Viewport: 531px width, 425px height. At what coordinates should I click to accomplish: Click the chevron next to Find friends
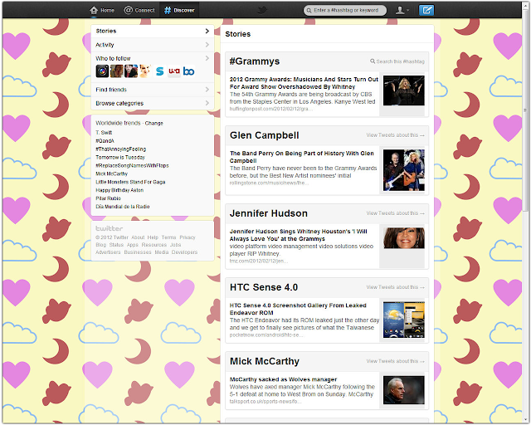(x=207, y=90)
